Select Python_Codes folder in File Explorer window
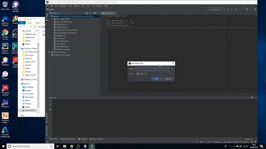The width and height of the screenshot is (266, 149). point(29,75)
